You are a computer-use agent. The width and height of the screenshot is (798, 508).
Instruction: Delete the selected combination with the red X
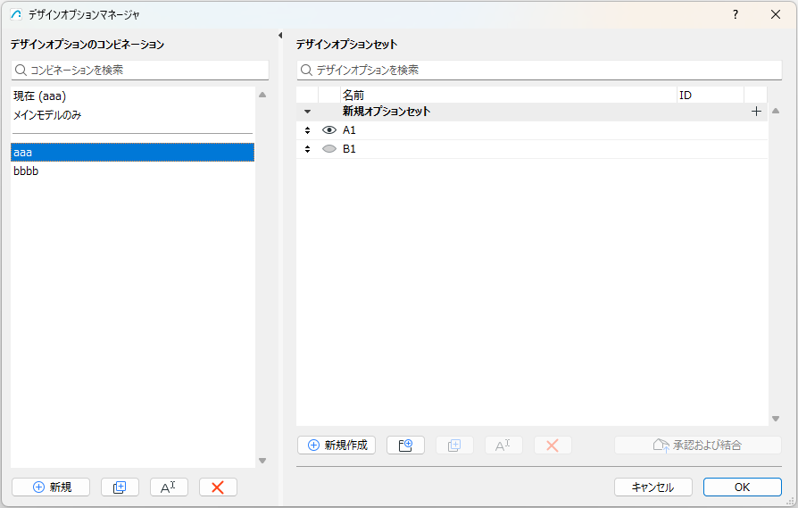coord(218,487)
